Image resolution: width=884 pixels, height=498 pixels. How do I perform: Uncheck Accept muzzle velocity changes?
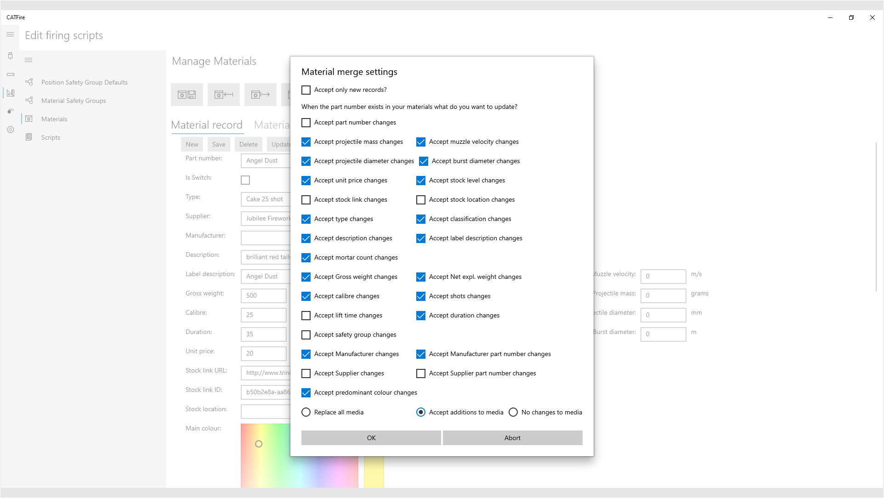(x=421, y=142)
